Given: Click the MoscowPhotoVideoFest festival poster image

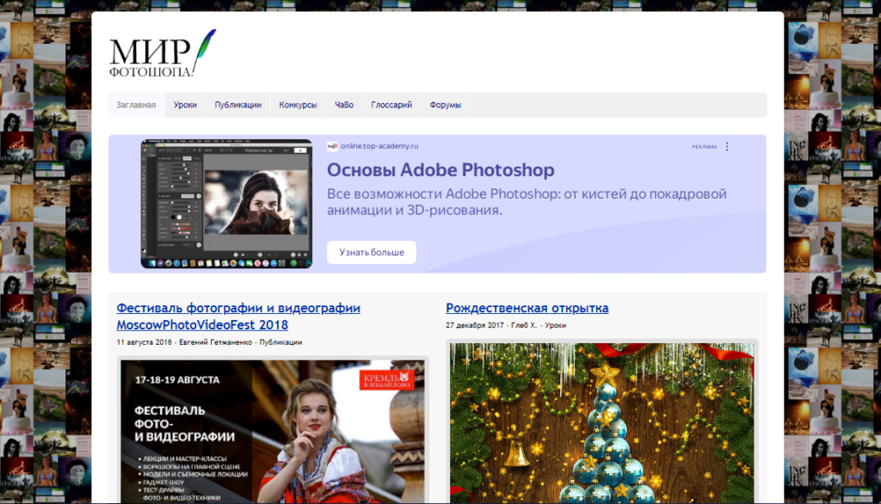Looking at the screenshot, I should (x=273, y=432).
